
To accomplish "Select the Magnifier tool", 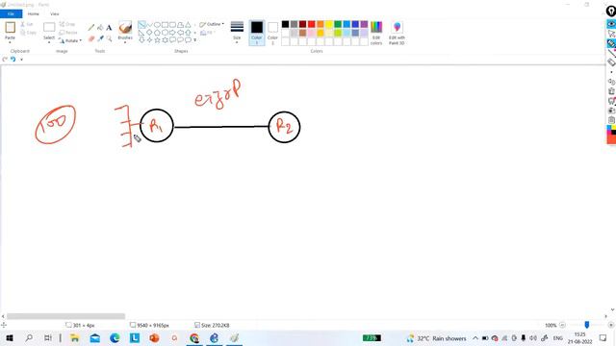I will coord(109,38).
